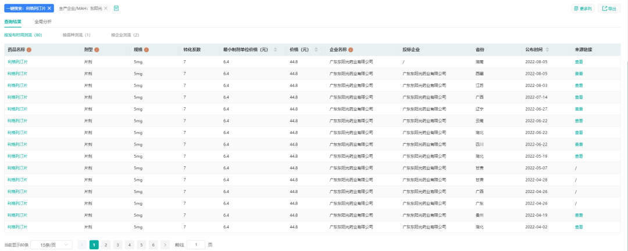The height and width of the screenshot is (251, 628).
Task: Select the 按品种浏览 (1) view
Action: [76, 35]
